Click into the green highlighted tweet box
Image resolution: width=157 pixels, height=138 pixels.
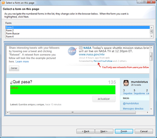click(x=63, y=90)
